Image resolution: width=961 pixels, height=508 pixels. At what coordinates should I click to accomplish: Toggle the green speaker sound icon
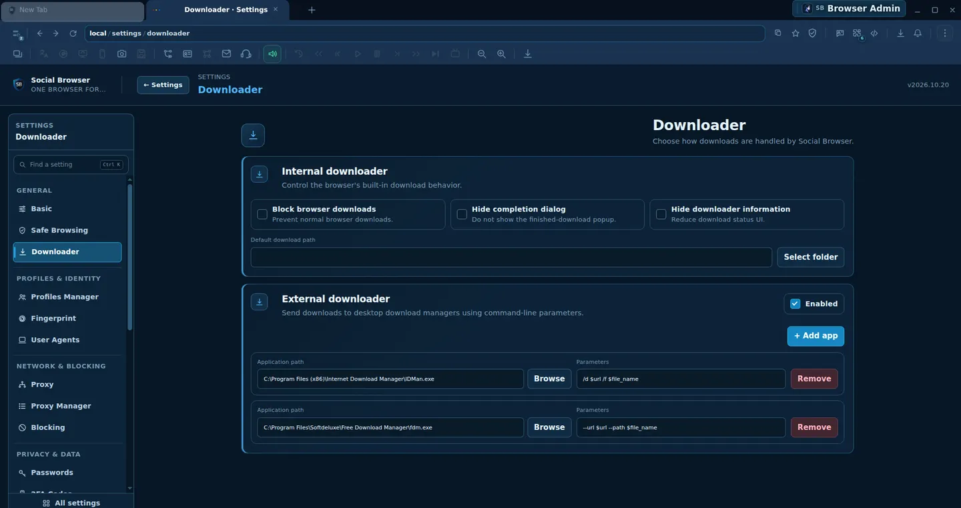[x=272, y=54]
